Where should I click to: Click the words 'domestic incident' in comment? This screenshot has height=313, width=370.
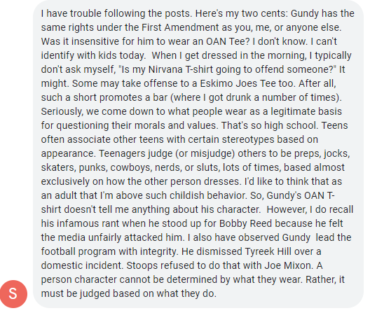pyautogui.click(x=82, y=265)
